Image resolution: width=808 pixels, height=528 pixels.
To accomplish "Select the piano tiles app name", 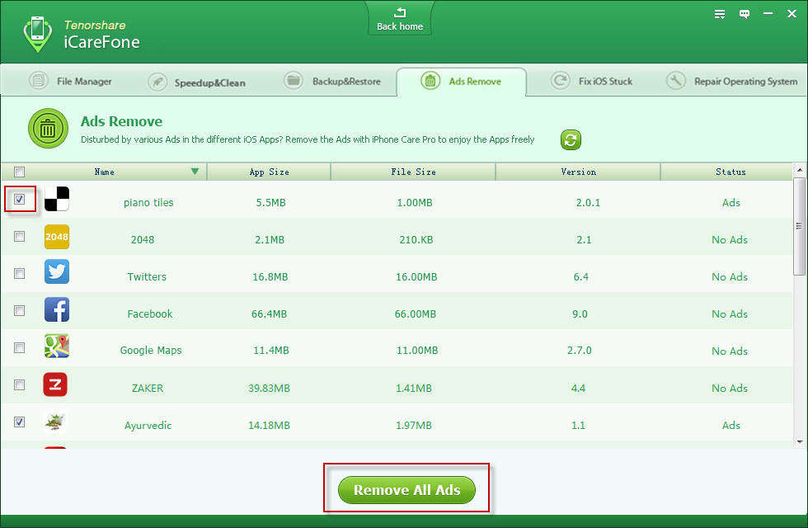I will [x=148, y=203].
